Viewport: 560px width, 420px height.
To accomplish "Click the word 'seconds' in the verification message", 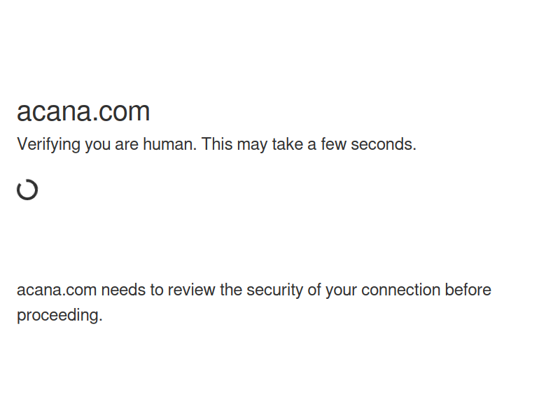I will click(383, 144).
